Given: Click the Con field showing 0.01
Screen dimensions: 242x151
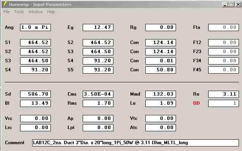Looking at the screenshot, I should pyautogui.click(x=160, y=61).
